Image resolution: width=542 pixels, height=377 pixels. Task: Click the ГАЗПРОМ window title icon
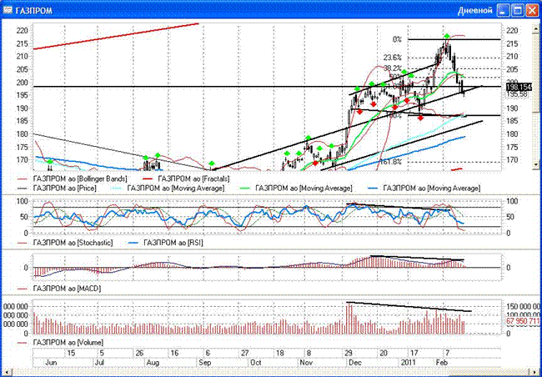8,10
